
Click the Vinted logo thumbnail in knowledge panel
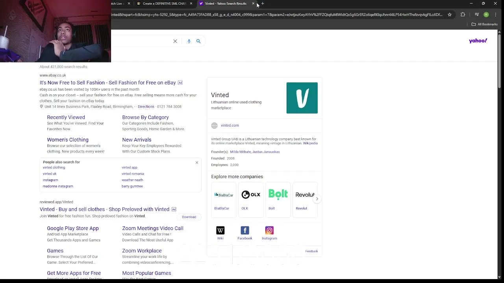coord(302,98)
